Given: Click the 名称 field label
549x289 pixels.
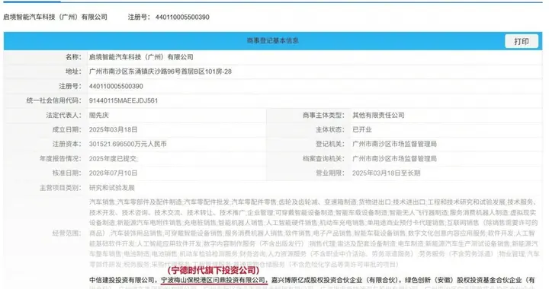Looking at the screenshot, I should pyautogui.click(x=73, y=57).
